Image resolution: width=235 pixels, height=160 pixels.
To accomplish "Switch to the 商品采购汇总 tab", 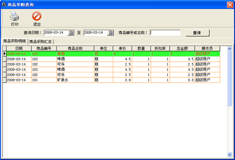I will coord(41,42).
